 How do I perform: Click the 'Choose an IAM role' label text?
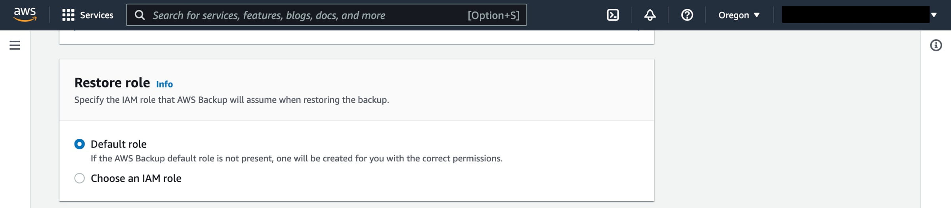tap(136, 178)
